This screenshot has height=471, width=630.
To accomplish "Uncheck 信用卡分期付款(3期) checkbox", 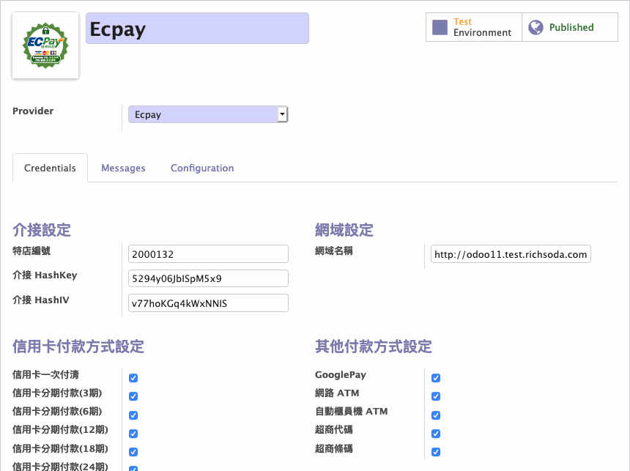I will pos(133,396).
